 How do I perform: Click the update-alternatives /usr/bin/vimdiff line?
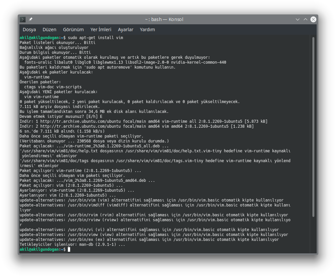tap(155, 208)
